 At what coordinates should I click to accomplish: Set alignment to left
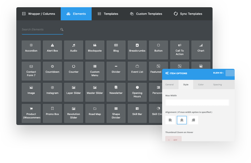[x=170, y=120]
